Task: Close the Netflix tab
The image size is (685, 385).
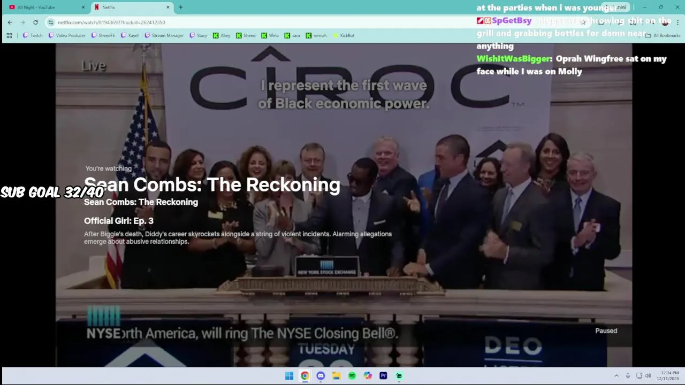Action: (x=168, y=7)
